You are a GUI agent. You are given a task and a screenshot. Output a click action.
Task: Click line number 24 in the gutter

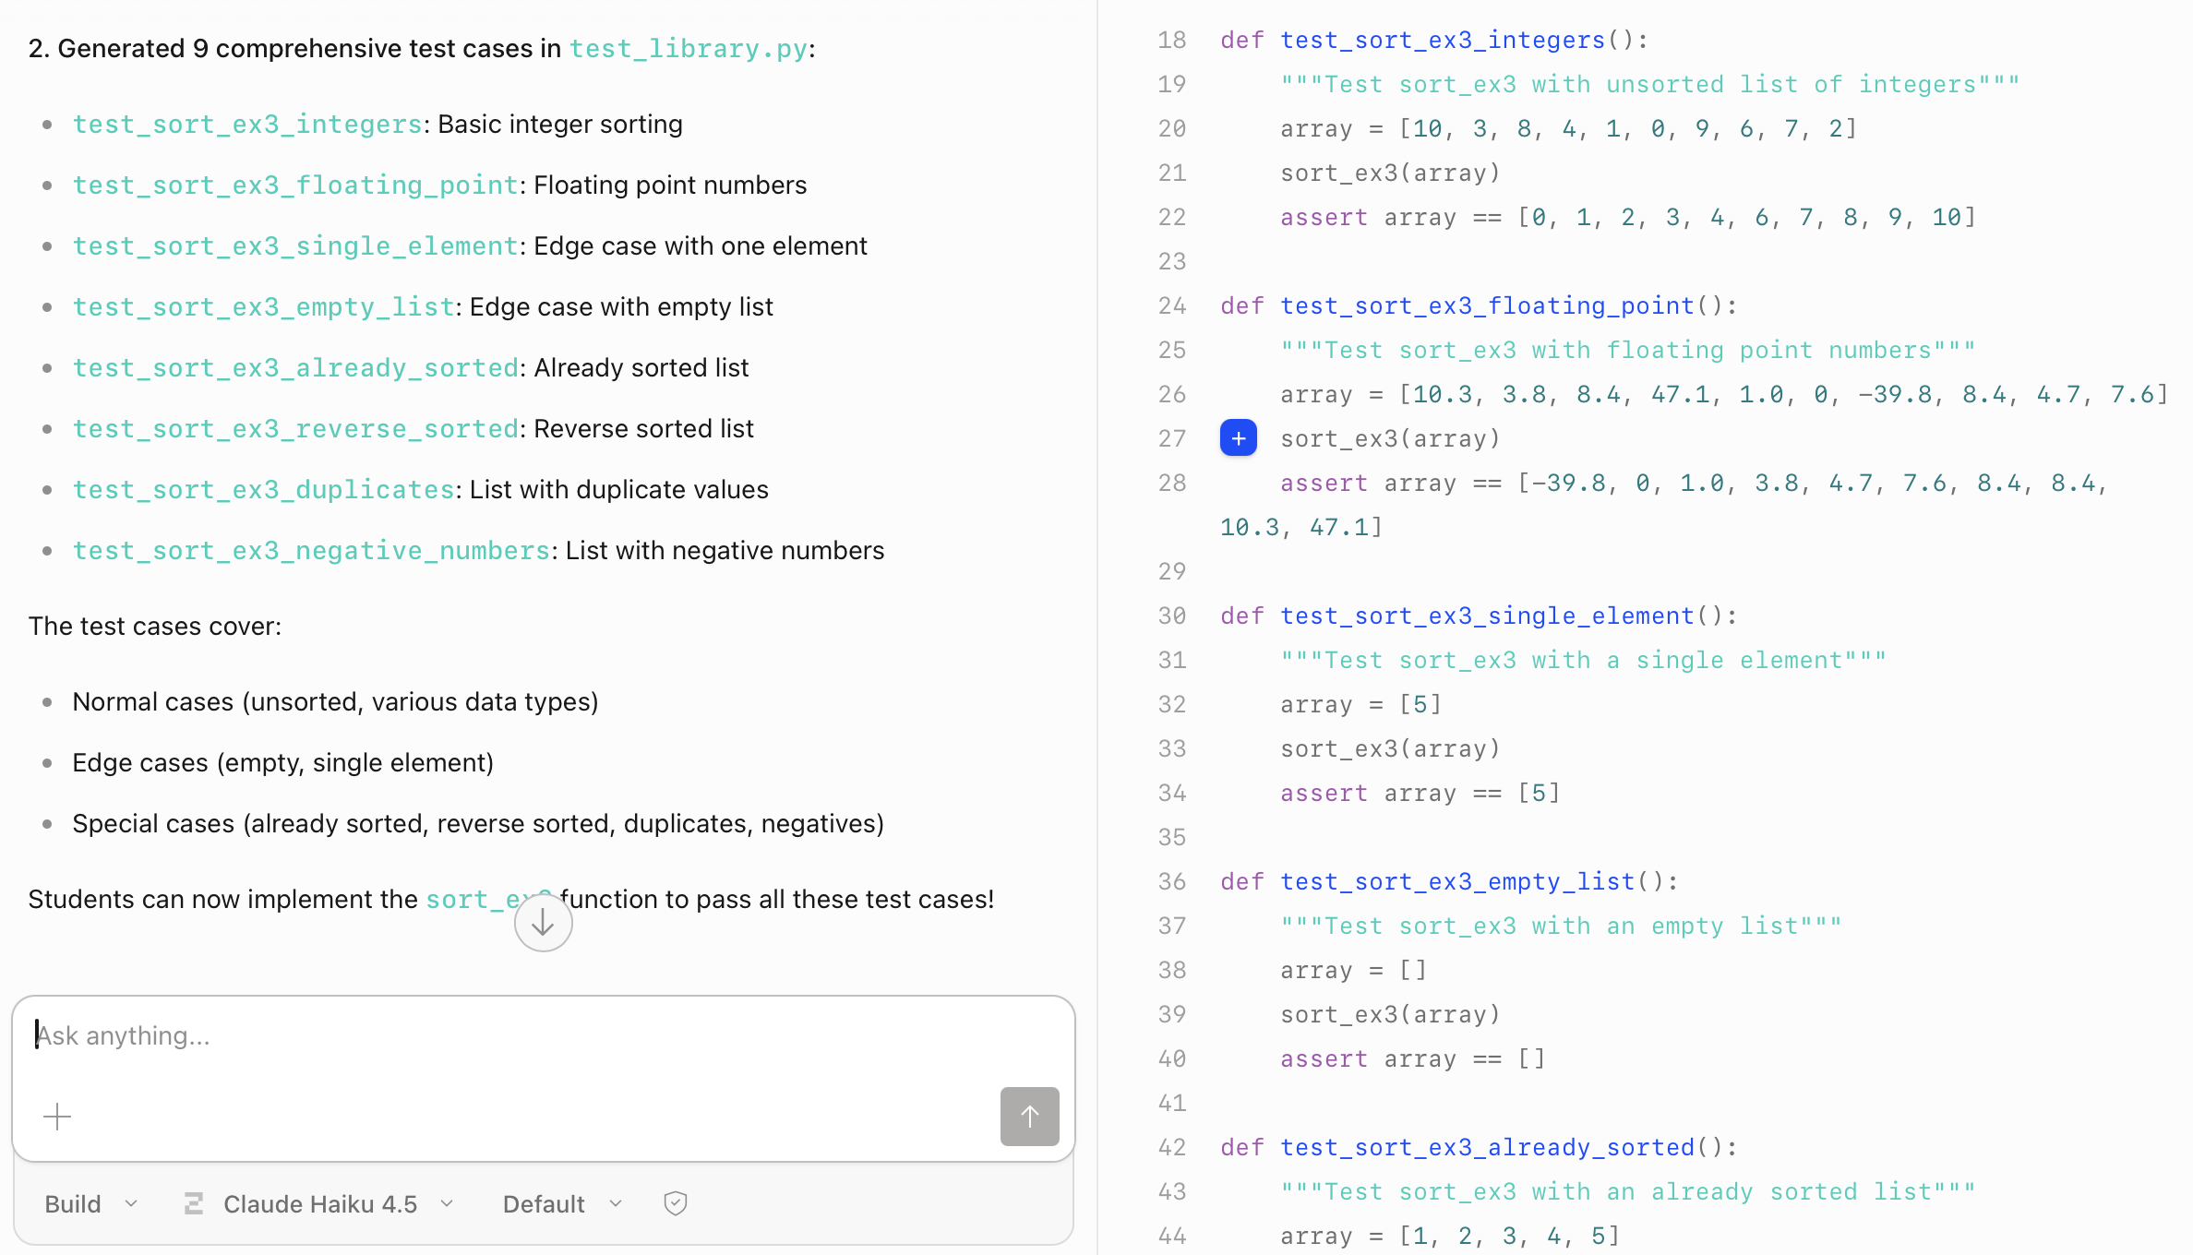1172,305
